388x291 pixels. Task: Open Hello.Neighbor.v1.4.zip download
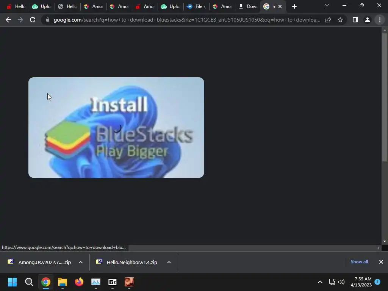tap(127, 262)
